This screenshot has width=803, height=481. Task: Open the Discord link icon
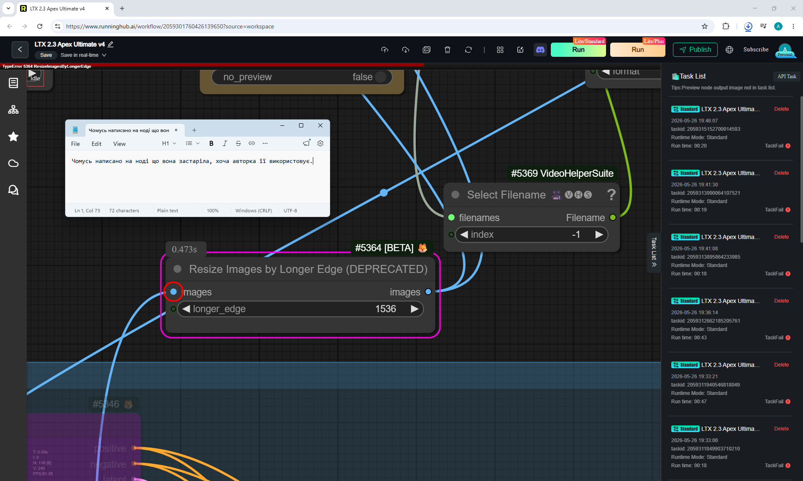click(540, 50)
